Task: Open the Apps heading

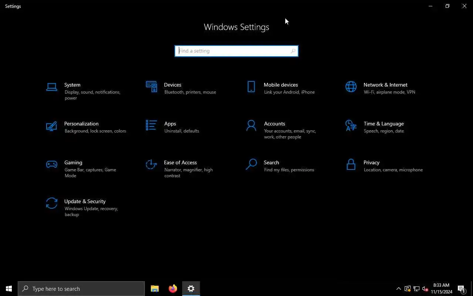Action: 170,124
